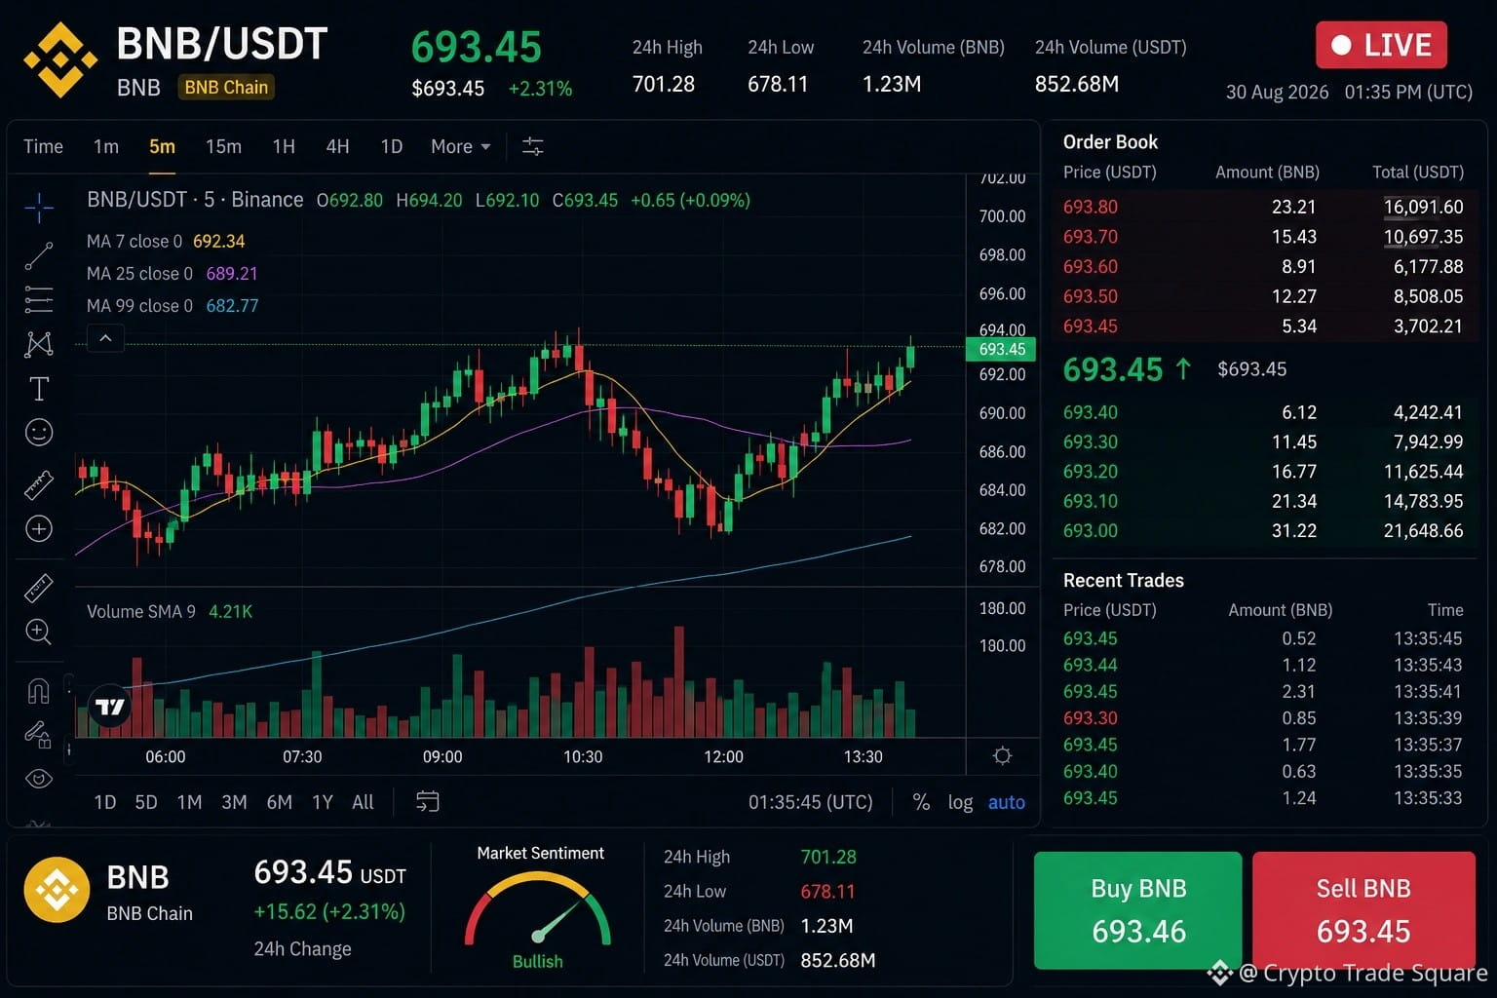Select the 693.70 ask order row
This screenshot has width=1497, height=998.
point(1263,237)
